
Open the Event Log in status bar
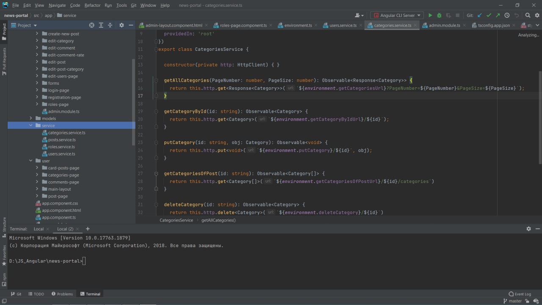520,294
